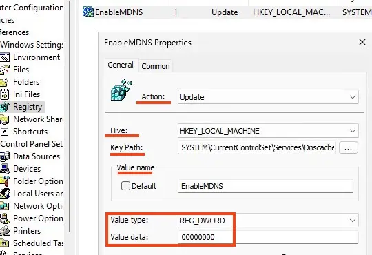Switch to the Common tab
Screen dimensions: 372x255
tap(156, 66)
